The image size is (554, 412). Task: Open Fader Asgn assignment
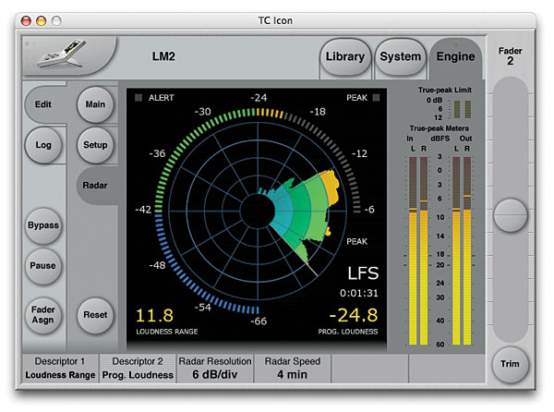pyautogui.click(x=42, y=314)
